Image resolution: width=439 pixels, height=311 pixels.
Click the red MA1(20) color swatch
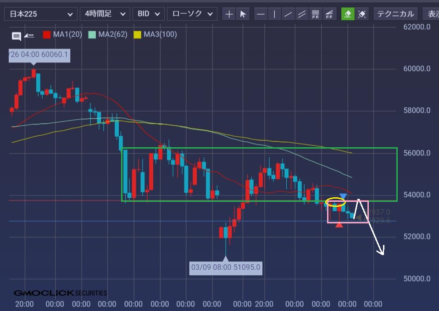[x=46, y=34]
